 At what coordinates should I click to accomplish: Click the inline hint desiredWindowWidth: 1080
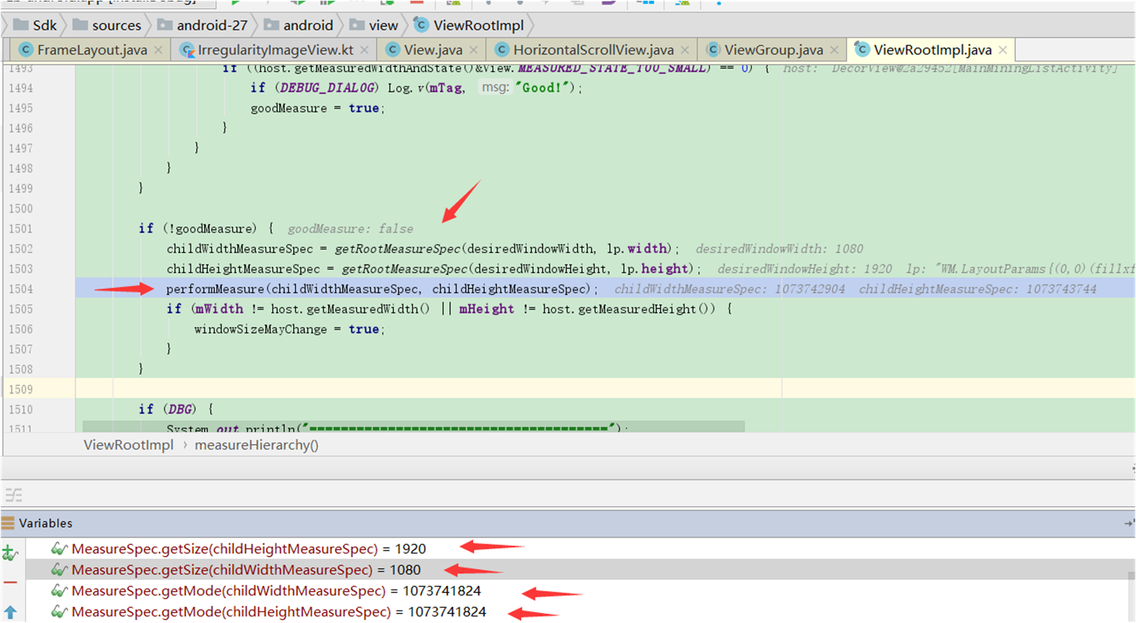tap(779, 249)
